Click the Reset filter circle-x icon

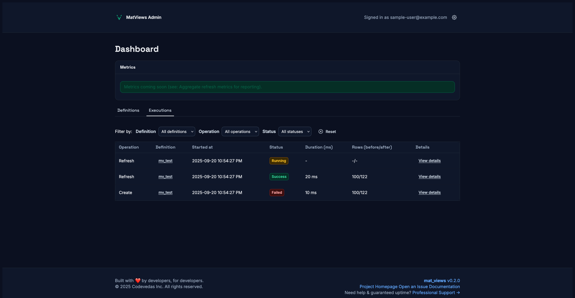[x=321, y=131]
